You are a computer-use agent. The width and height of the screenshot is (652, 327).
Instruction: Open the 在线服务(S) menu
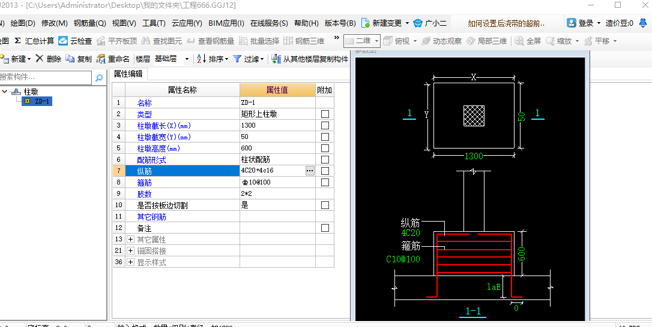(x=269, y=23)
